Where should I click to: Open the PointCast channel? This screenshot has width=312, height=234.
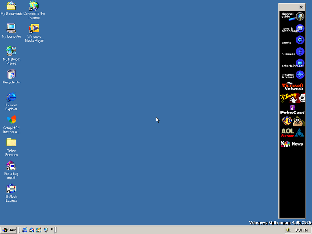(292, 110)
